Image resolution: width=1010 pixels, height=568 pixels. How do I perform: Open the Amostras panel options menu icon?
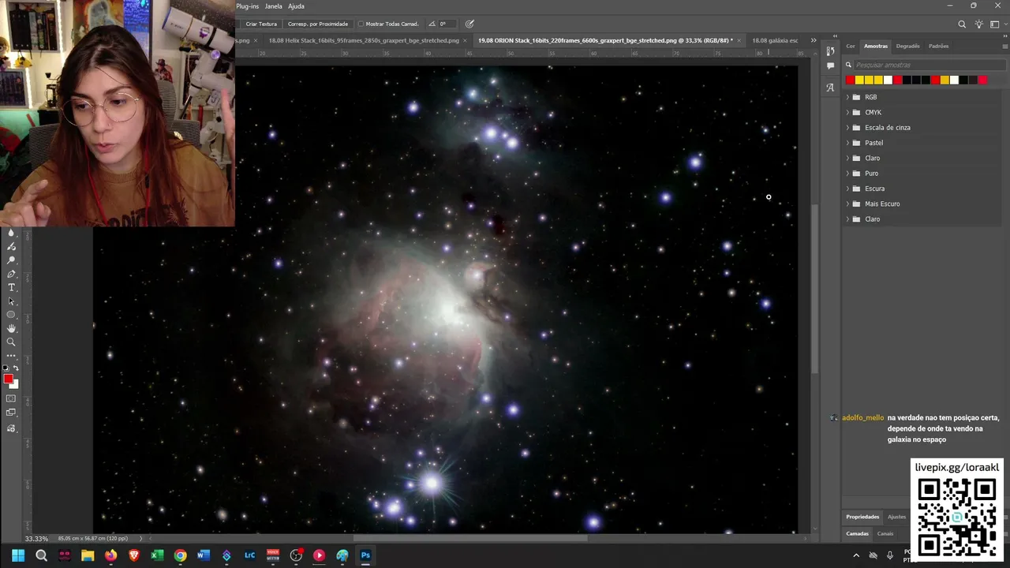click(1004, 47)
